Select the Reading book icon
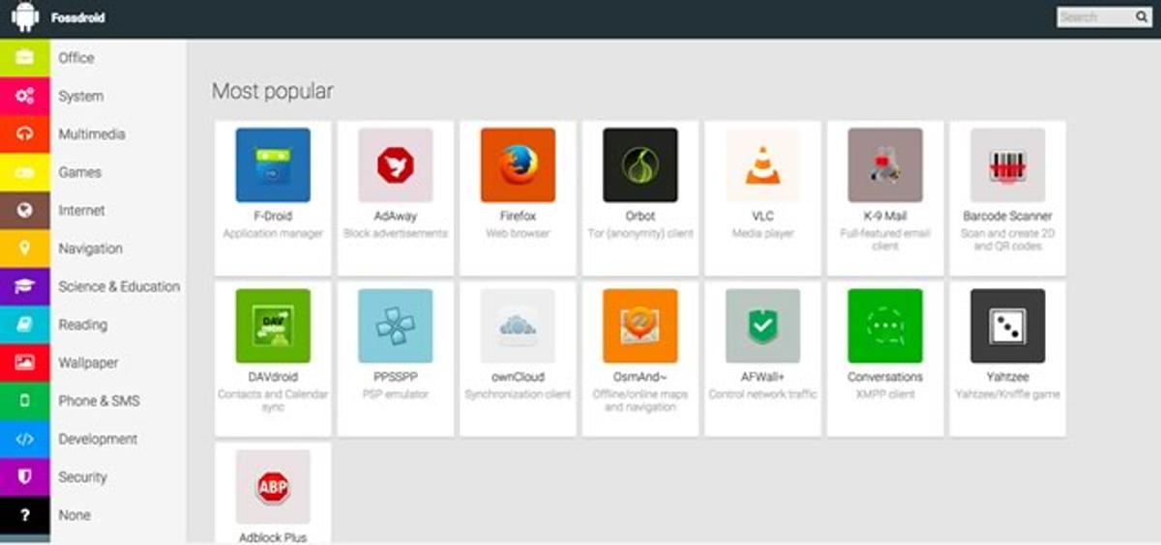This screenshot has width=1161, height=545. pyautogui.click(x=25, y=325)
